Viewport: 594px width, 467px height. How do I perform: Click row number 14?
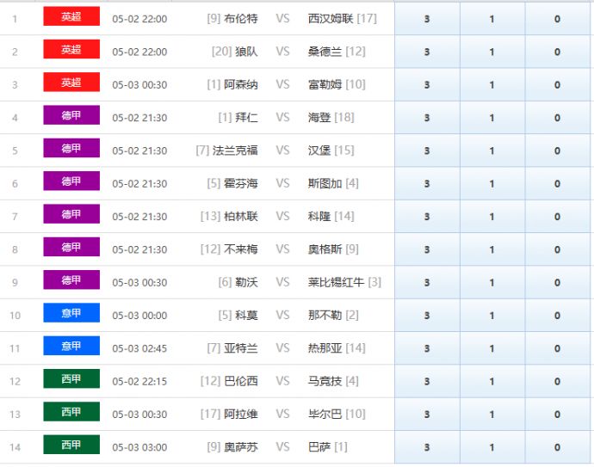click(15, 447)
